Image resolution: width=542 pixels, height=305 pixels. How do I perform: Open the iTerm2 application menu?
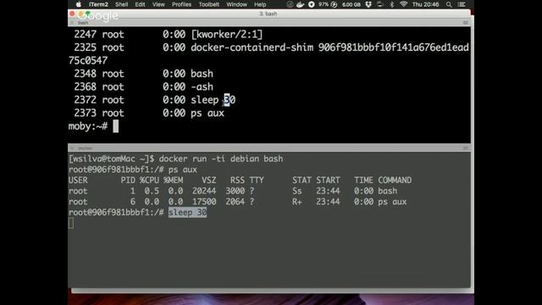click(98, 4)
